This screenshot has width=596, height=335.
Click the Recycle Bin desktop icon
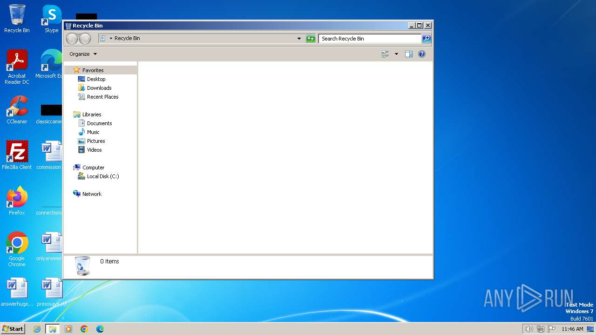tap(17, 19)
